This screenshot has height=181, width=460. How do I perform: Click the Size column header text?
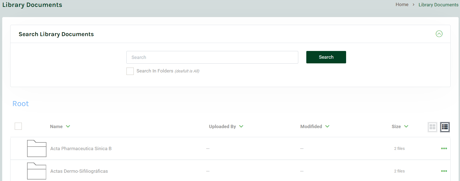[396, 126]
